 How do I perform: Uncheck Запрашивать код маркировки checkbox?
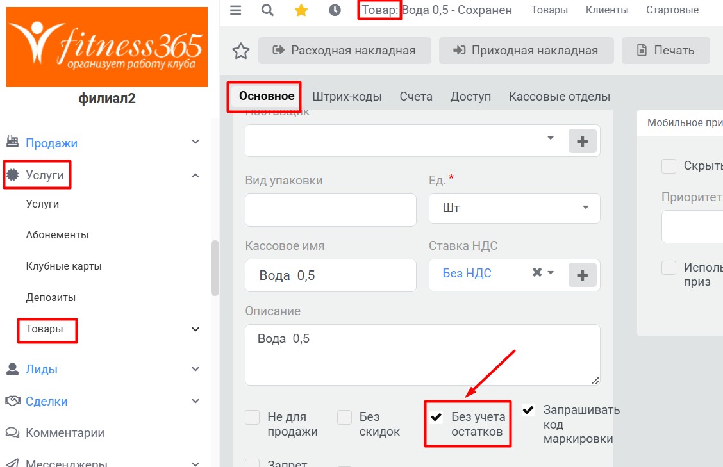point(528,410)
